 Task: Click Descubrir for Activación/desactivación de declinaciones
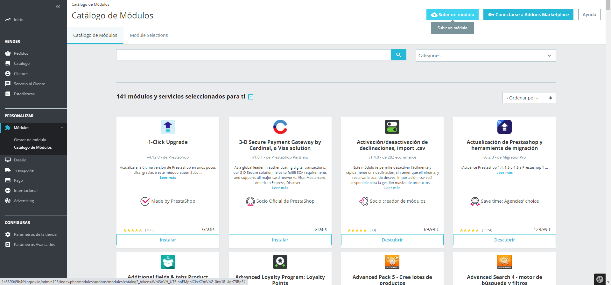click(392, 240)
